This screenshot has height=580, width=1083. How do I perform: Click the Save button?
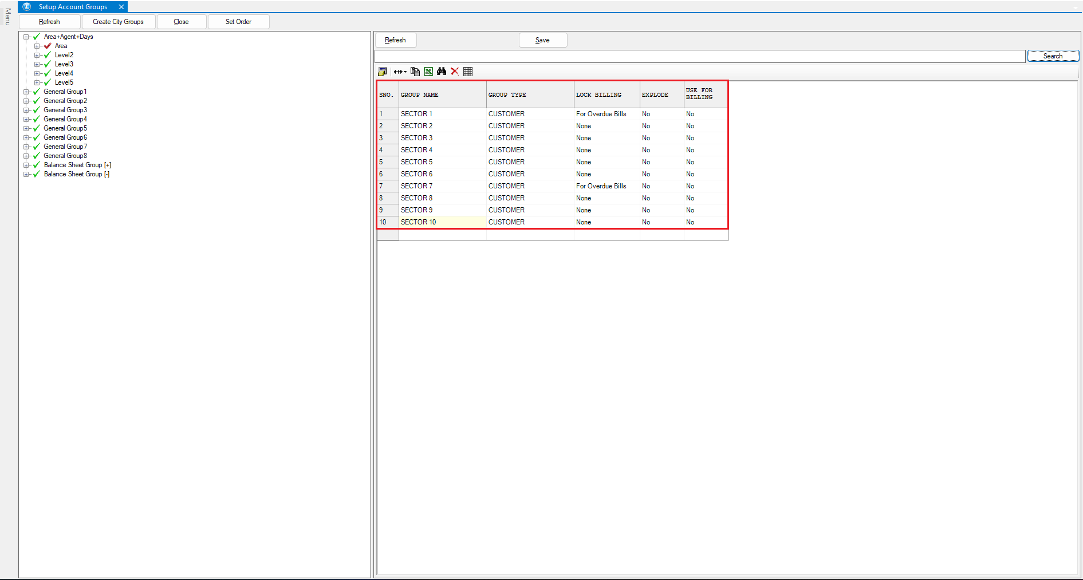542,40
